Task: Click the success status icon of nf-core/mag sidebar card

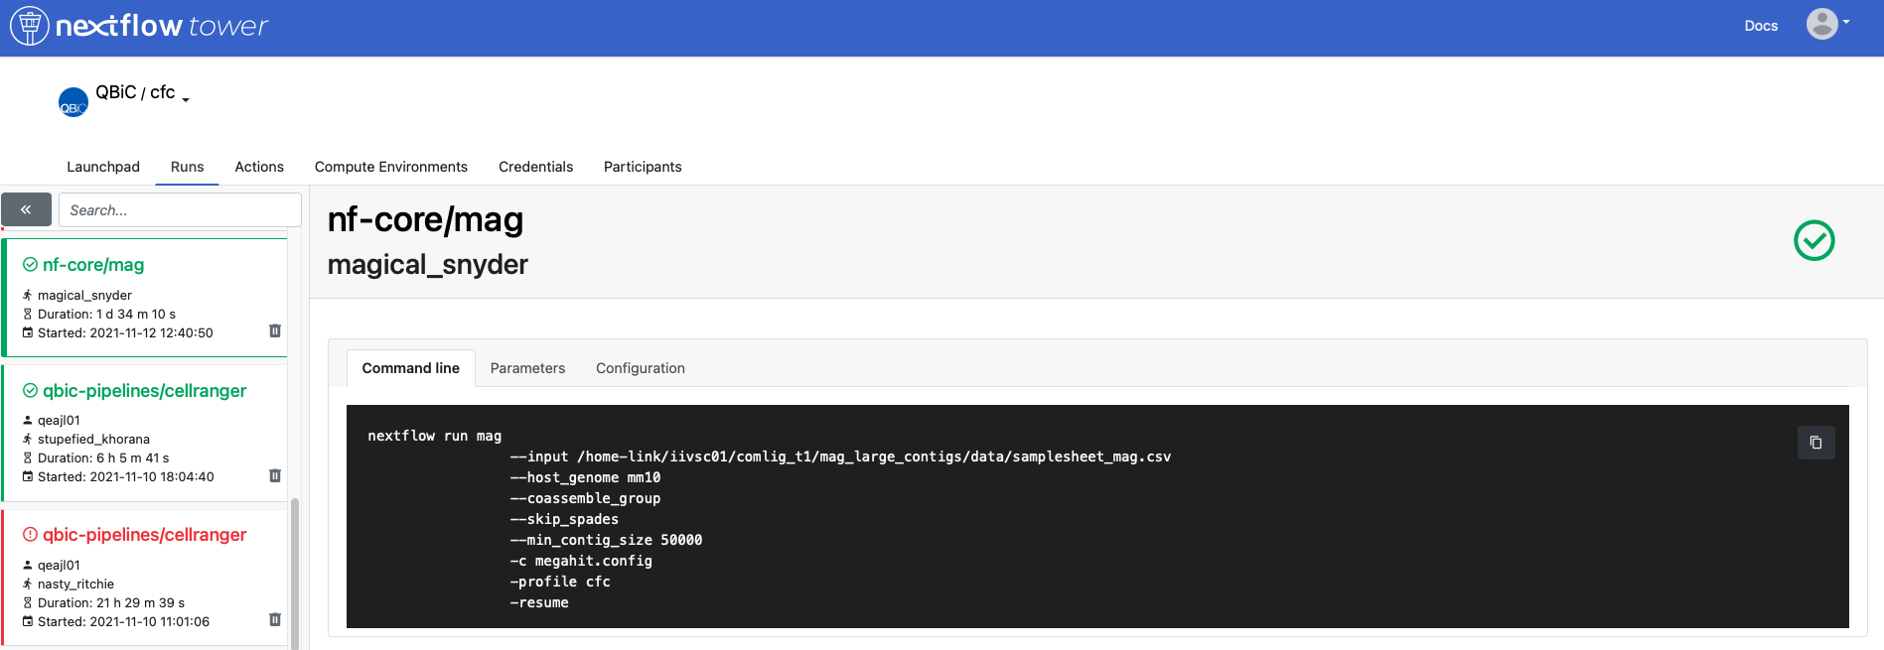Action: click(30, 264)
